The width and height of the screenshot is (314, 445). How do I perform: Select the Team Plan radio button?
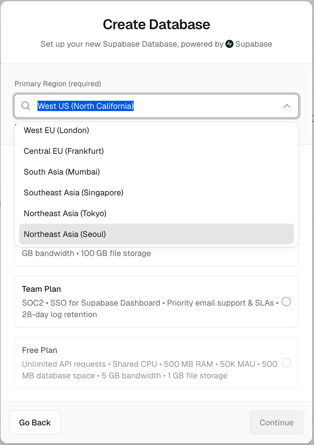click(x=286, y=302)
